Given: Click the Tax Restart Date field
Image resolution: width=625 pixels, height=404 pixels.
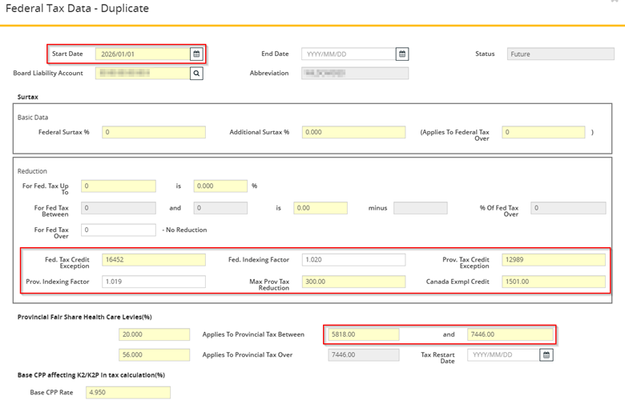Looking at the screenshot, I should [x=504, y=354].
